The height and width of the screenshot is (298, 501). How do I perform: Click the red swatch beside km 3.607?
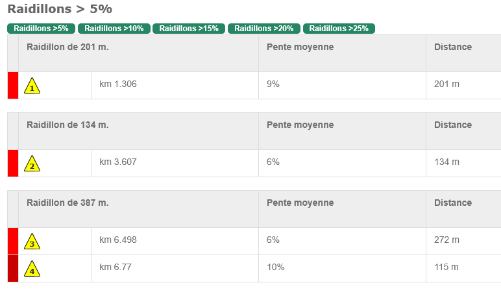pyautogui.click(x=13, y=164)
